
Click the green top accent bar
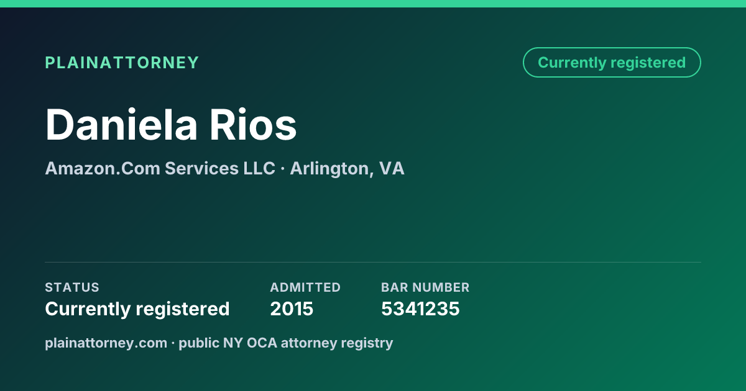[x=373, y=4]
